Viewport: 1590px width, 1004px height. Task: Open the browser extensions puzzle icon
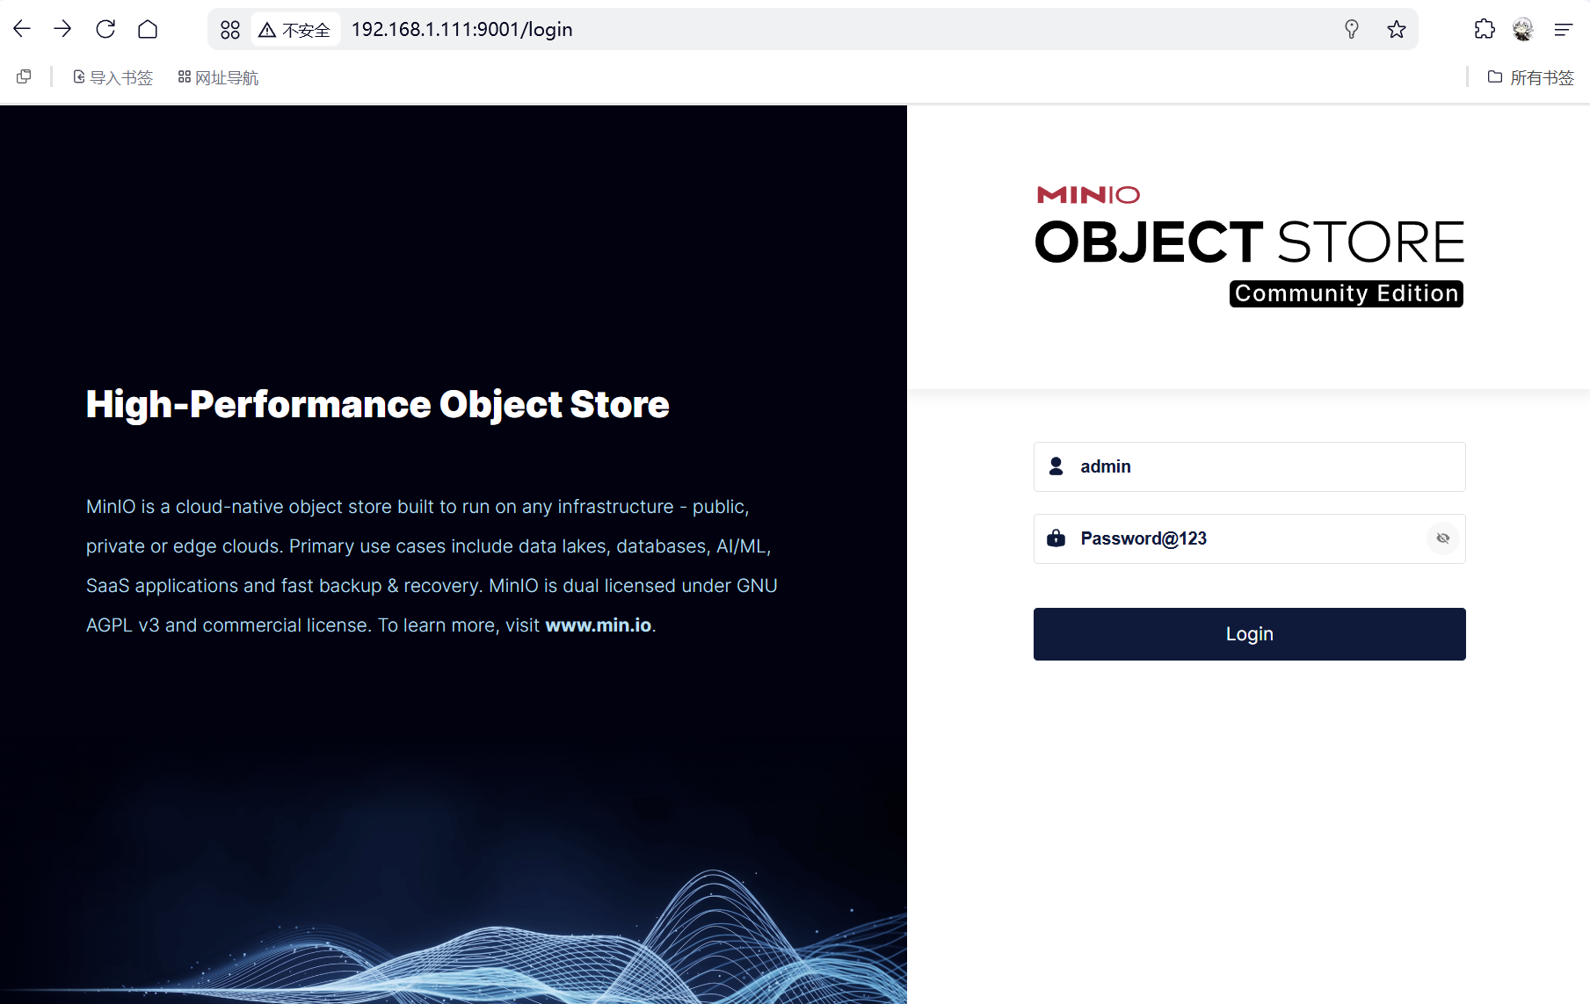click(x=1485, y=29)
